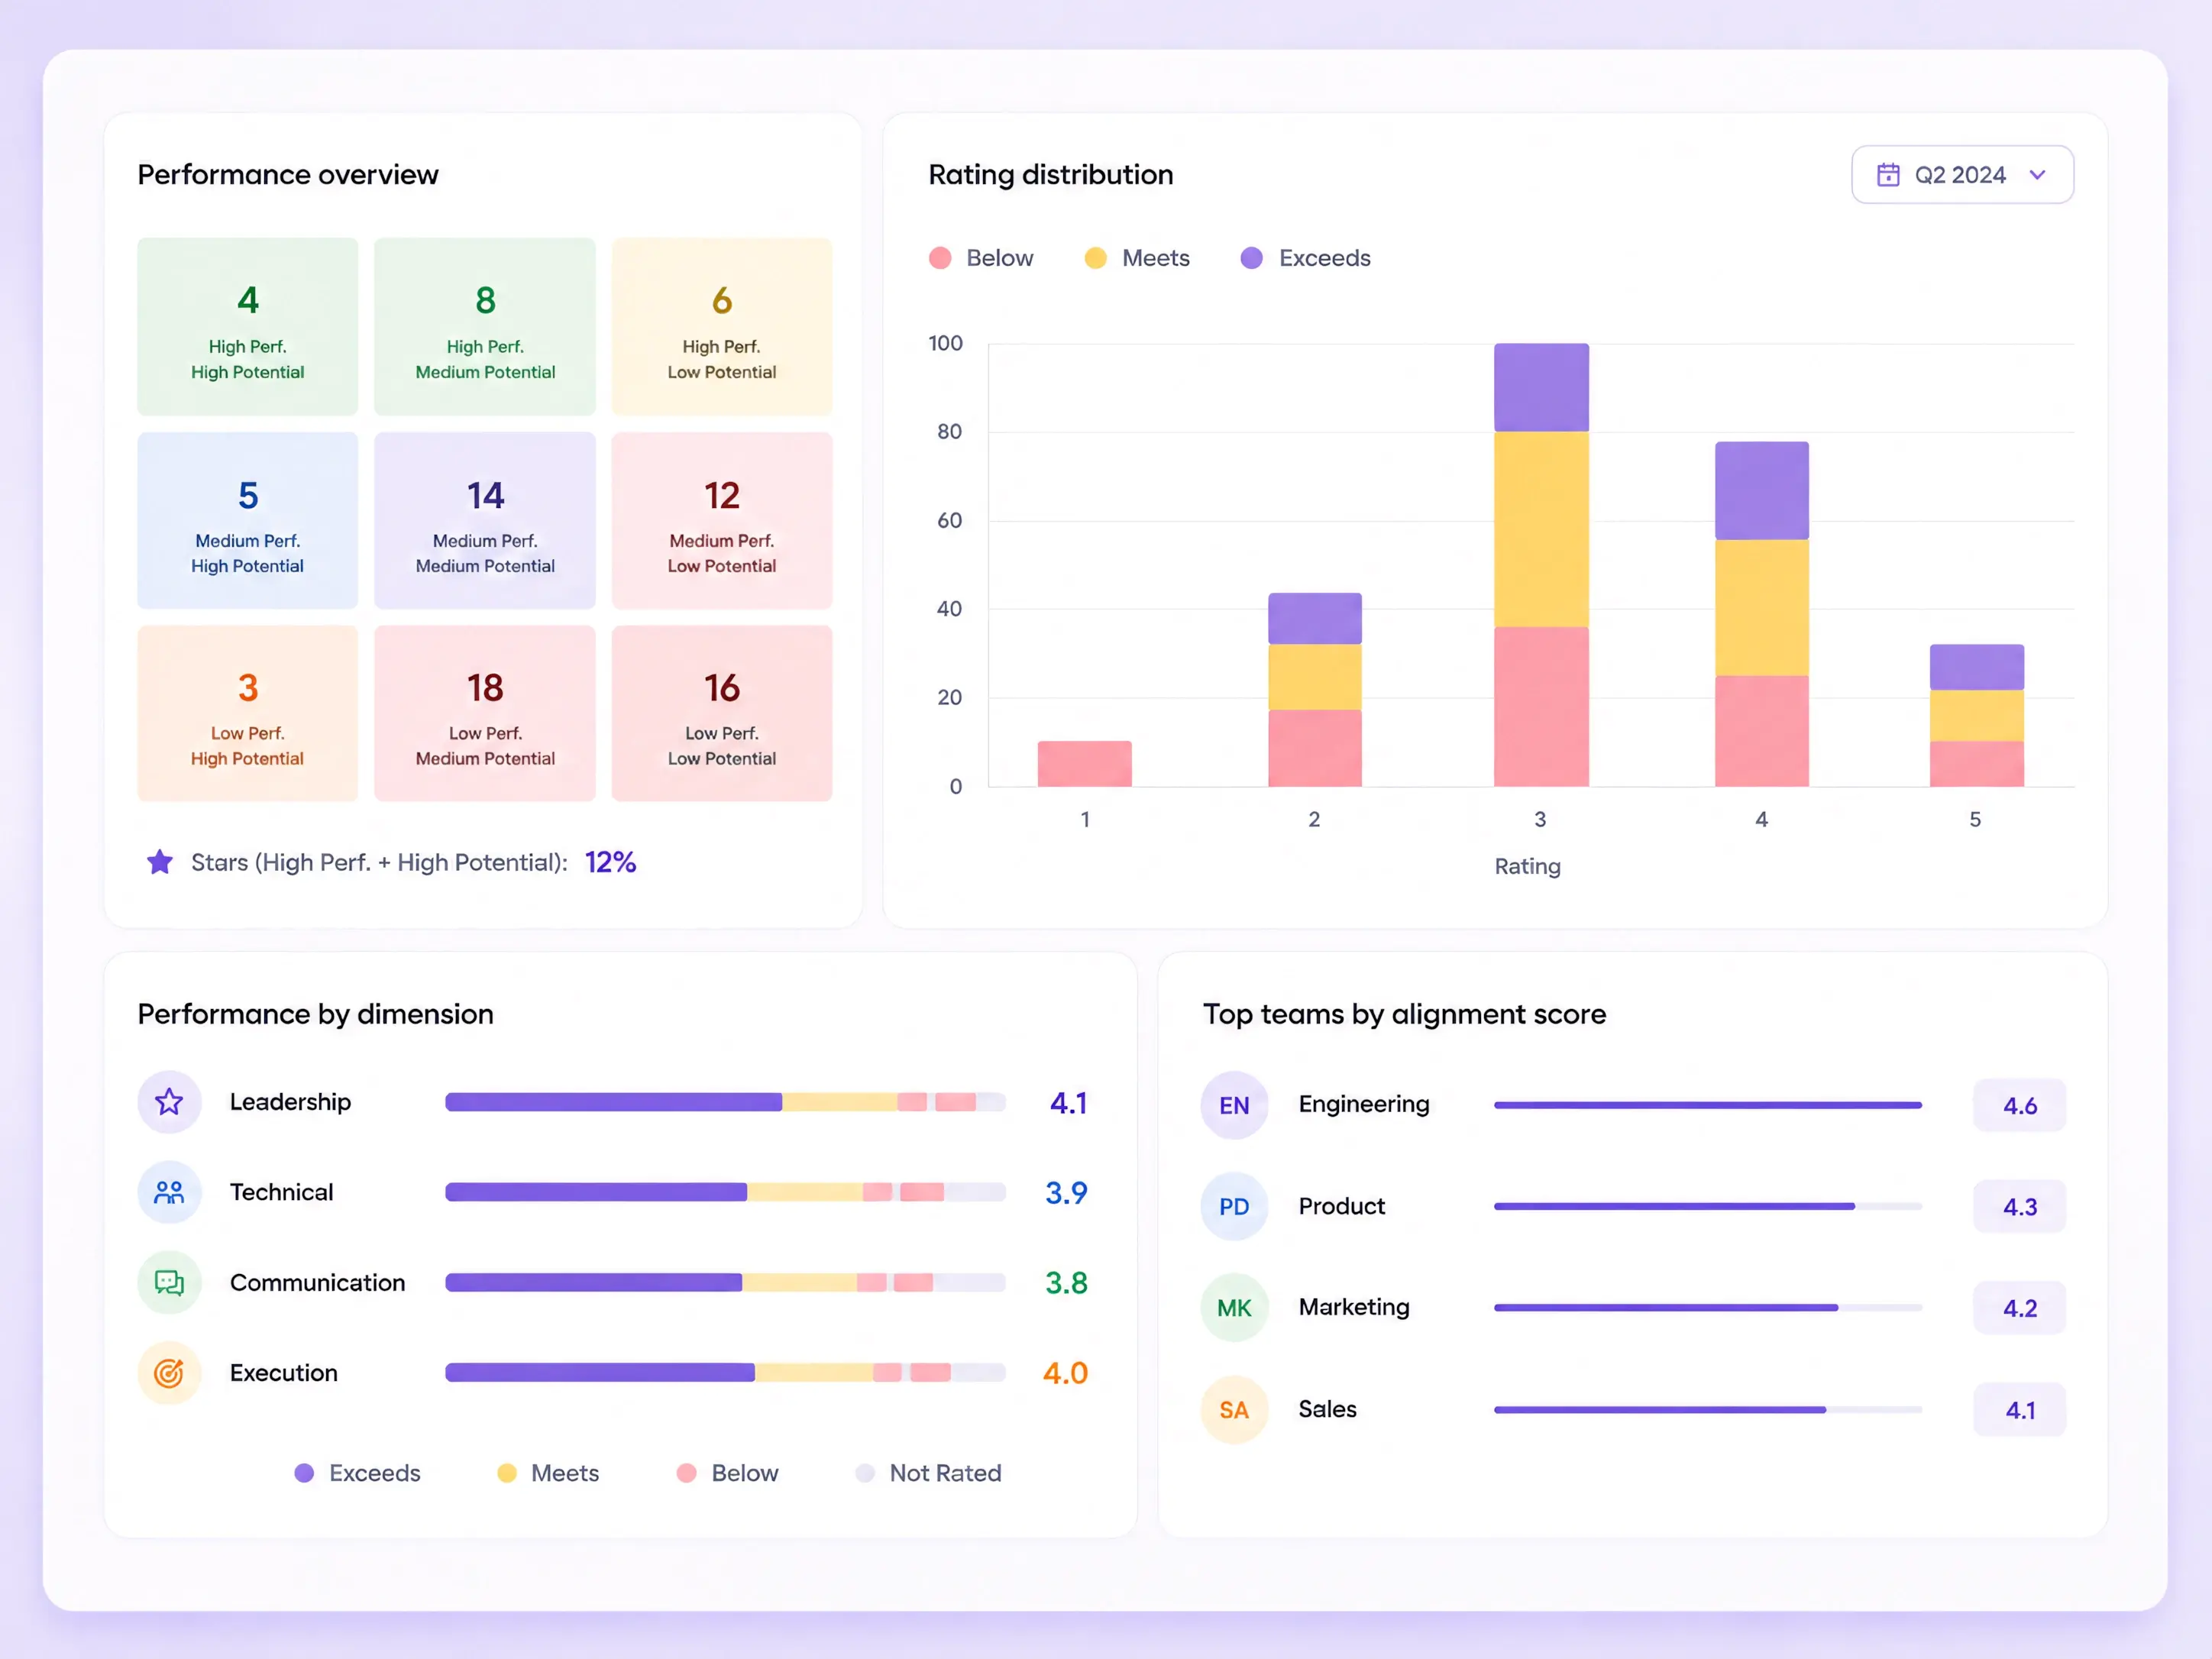The width and height of the screenshot is (2212, 1659).
Task: Click the Sales team name
Action: [x=1327, y=1409]
